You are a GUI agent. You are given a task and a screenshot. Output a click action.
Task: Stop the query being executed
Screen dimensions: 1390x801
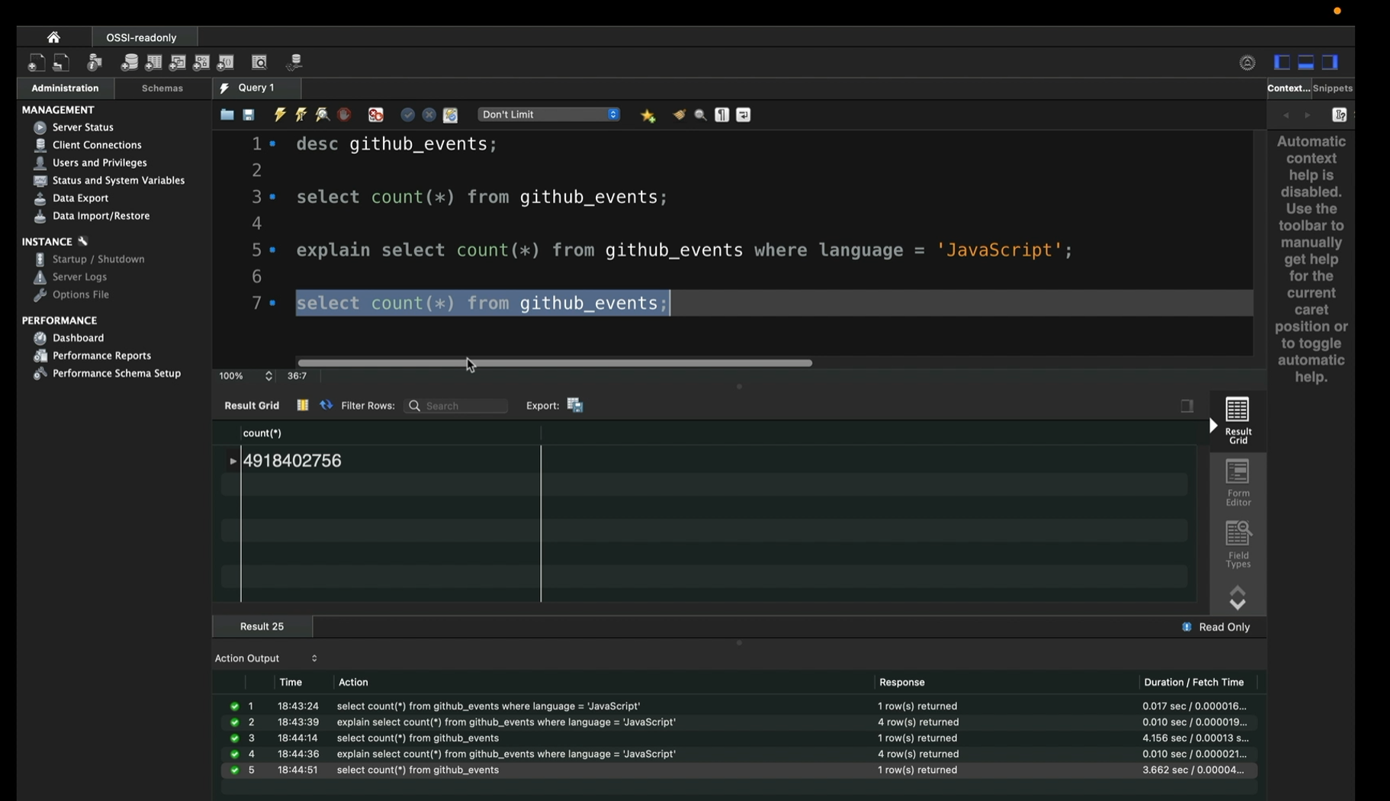tap(345, 114)
